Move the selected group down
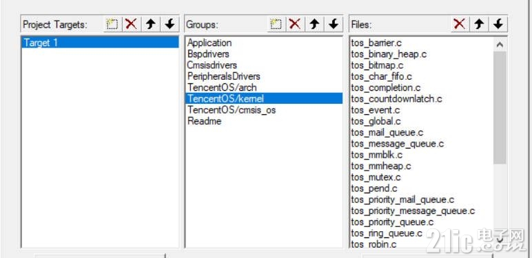Image resolution: width=532 pixels, height=258 pixels. pyautogui.click(x=334, y=24)
